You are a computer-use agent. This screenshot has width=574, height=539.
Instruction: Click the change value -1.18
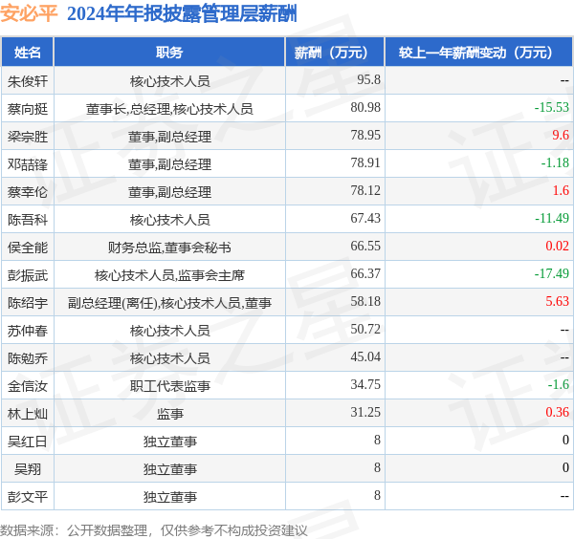click(x=555, y=162)
